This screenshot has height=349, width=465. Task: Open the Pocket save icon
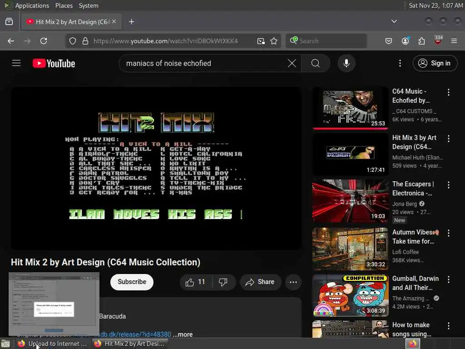click(389, 41)
